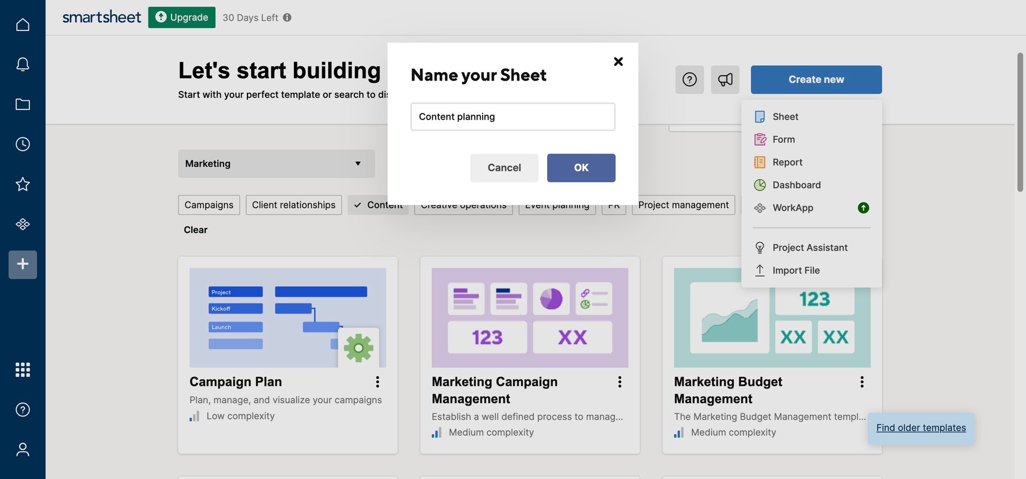
Task: Select Form from the Create menu
Action: 783,139
